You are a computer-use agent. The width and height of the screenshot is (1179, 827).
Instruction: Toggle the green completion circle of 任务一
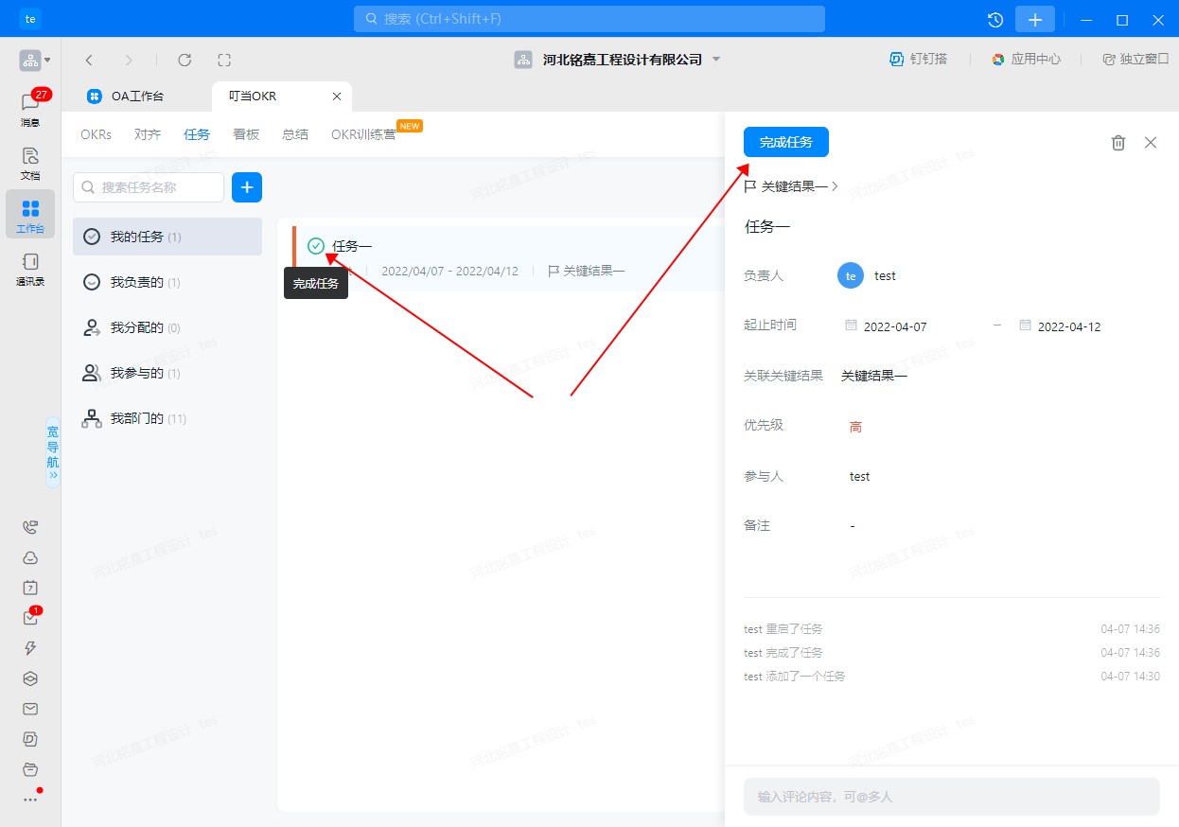[316, 246]
